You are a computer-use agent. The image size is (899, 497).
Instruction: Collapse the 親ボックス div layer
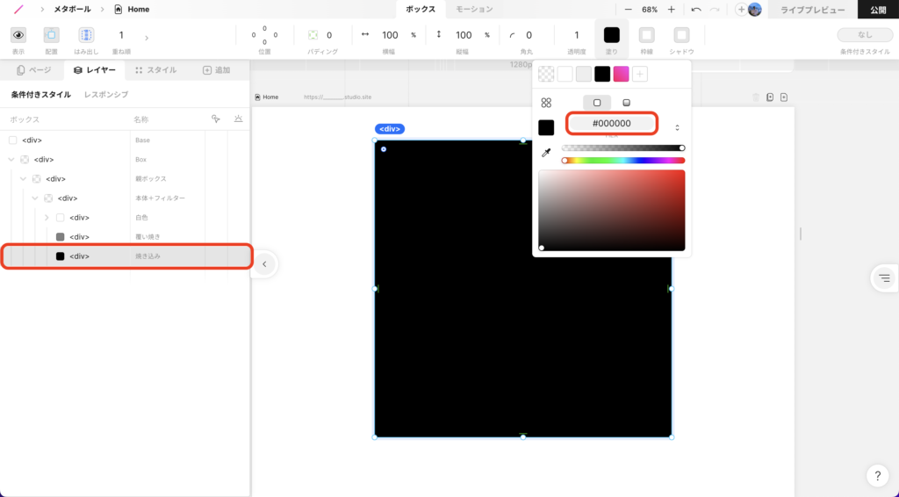[23, 179]
